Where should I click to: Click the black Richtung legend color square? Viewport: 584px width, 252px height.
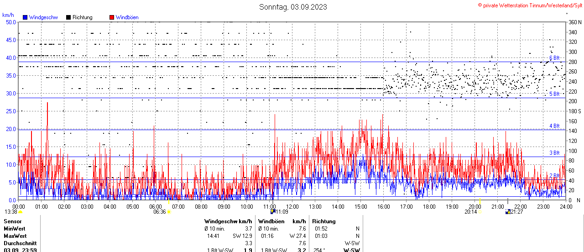68,17
